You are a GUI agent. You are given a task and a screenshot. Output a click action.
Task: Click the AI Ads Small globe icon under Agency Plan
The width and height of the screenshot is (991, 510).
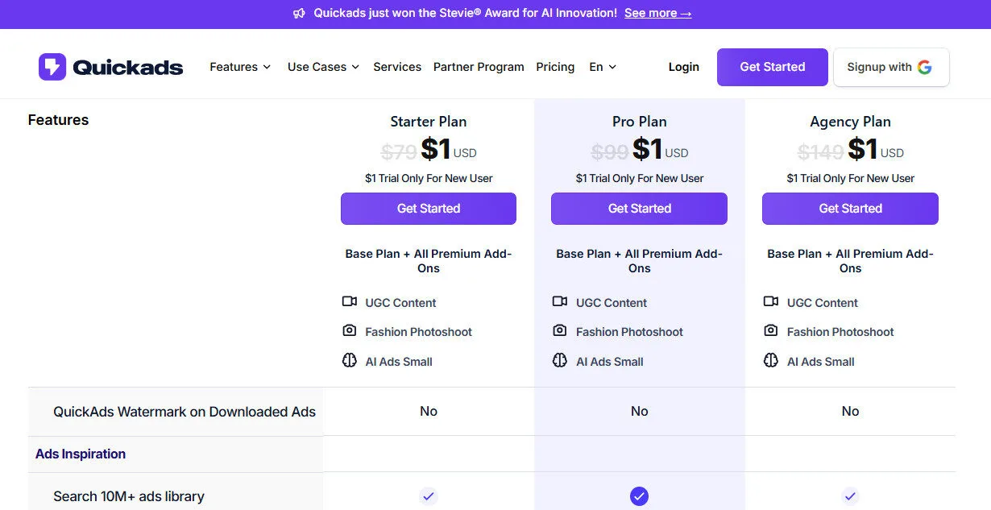click(771, 361)
